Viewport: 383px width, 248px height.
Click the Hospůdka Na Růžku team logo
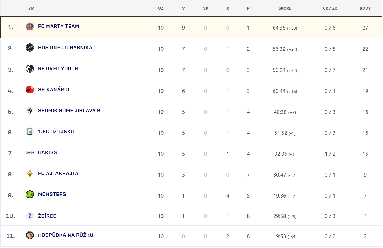tap(30, 235)
